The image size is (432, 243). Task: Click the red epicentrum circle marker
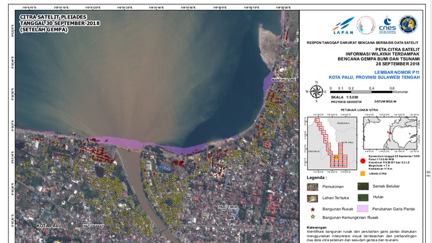coord(363,161)
